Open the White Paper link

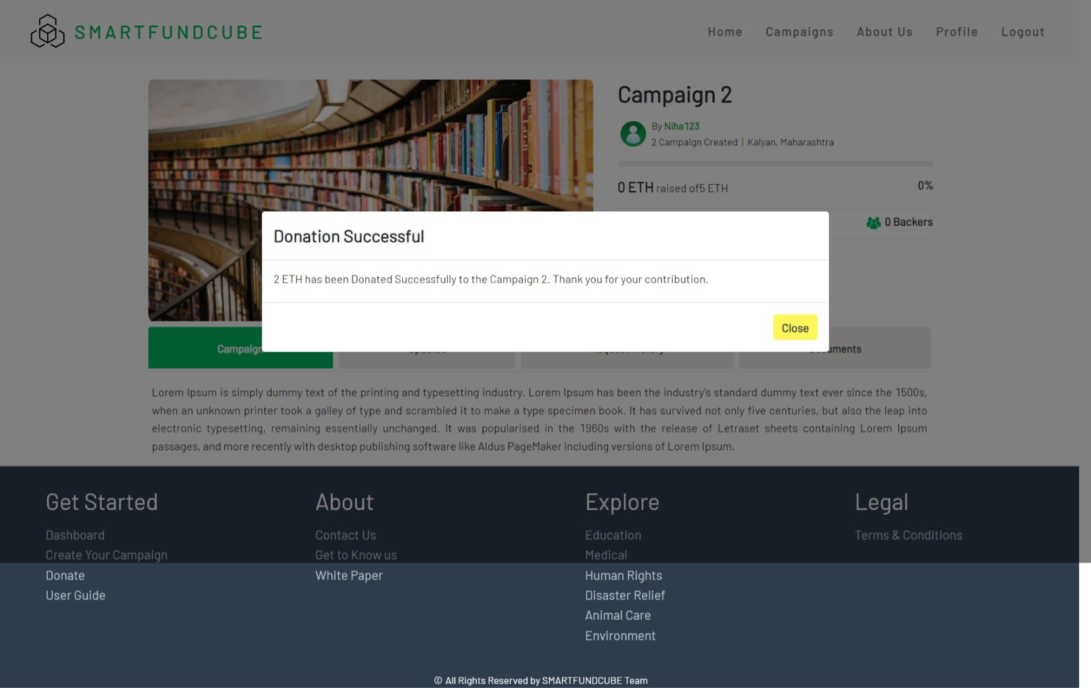point(349,575)
